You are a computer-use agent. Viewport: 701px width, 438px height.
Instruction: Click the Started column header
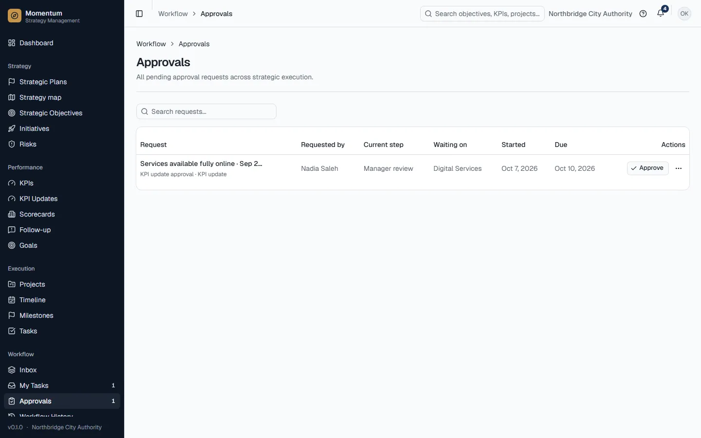pyautogui.click(x=513, y=145)
